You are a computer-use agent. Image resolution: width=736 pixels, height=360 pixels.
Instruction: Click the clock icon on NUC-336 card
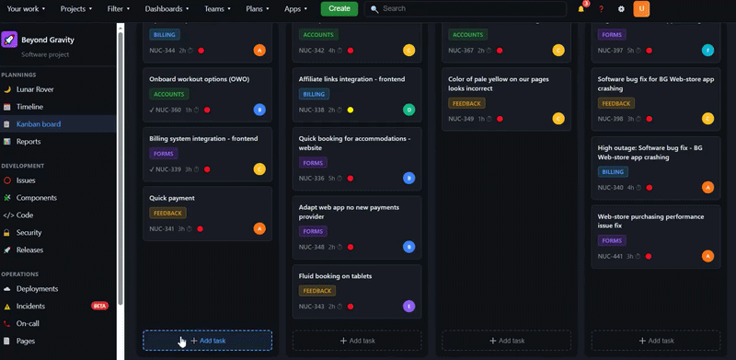pos(339,179)
